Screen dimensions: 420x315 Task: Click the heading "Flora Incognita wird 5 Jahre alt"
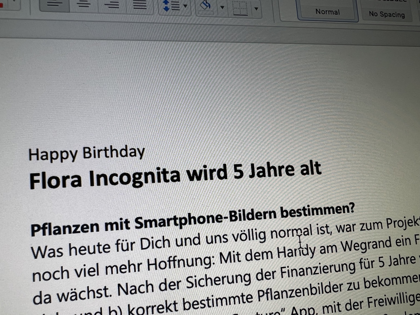[x=175, y=174]
